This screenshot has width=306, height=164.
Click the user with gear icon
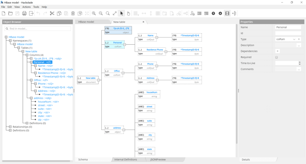point(192,13)
